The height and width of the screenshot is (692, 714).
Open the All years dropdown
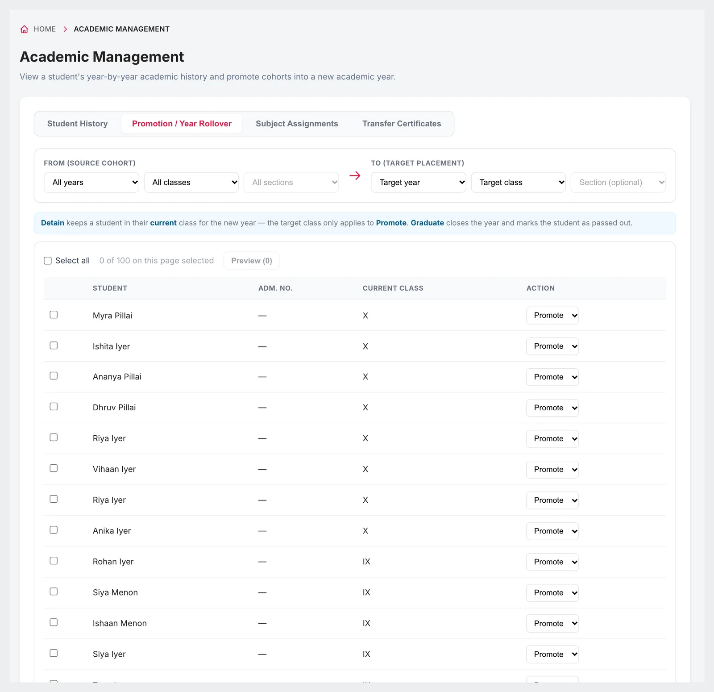[91, 182]
